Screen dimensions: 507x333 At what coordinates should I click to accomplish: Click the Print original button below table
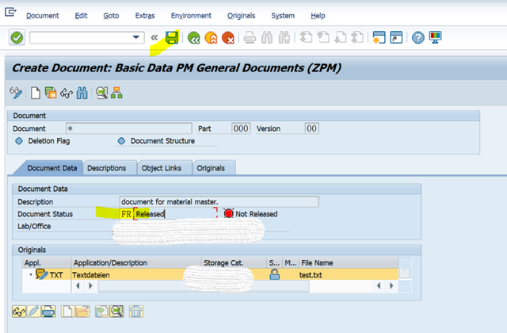coord(48,312)
